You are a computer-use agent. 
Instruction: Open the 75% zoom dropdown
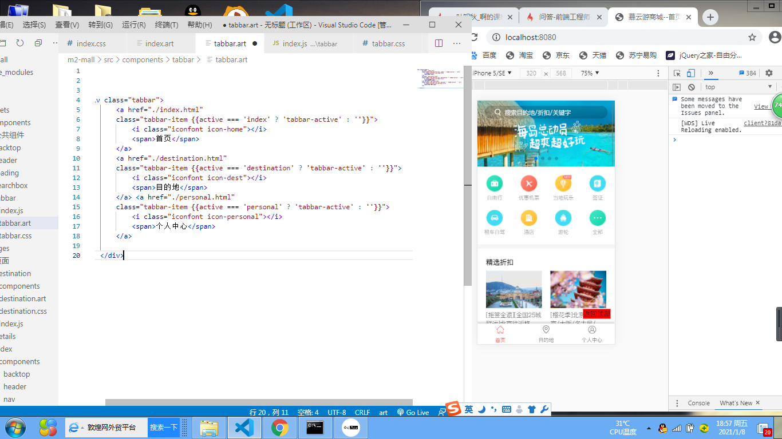click(590, 73)
